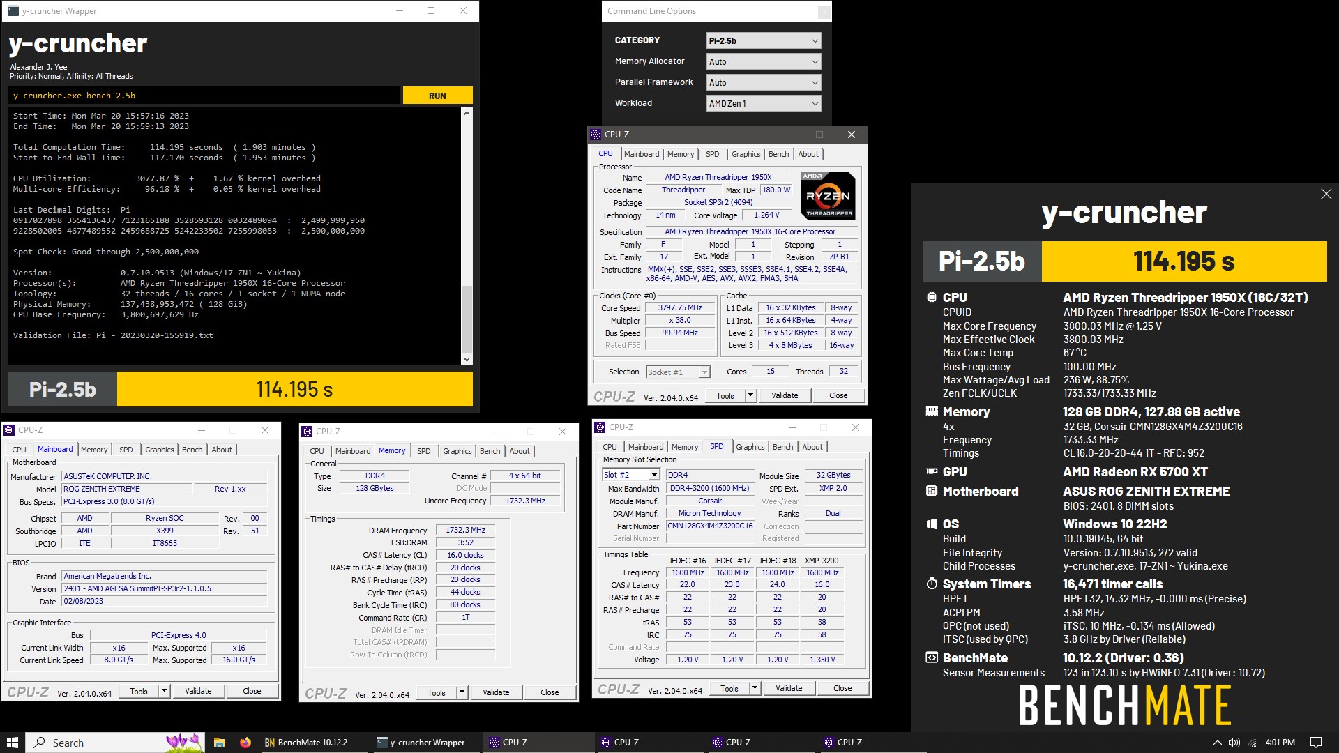Click the GPU card icon in BenchMate panel
This screenshot has width=1339, height=753.
point(932,471)
